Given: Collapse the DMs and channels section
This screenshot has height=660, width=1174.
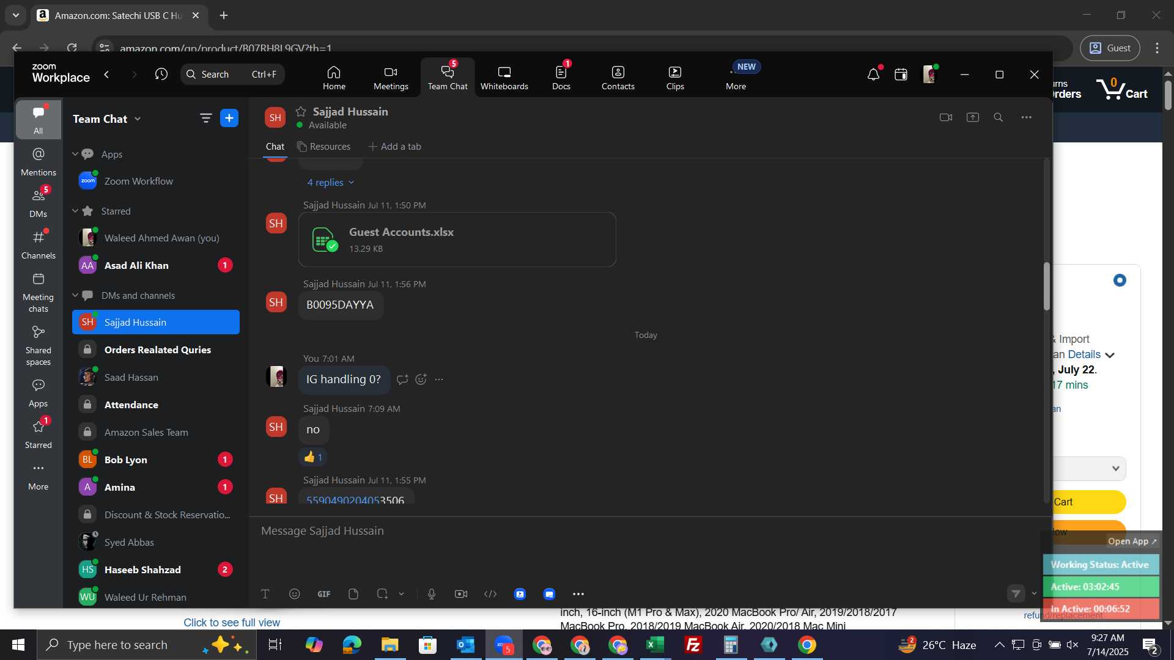Looking at the screenshot, I should [x=75, y=295].
